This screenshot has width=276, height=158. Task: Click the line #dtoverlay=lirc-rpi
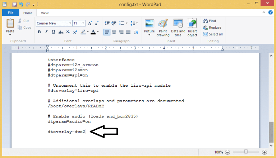[73, 91]
